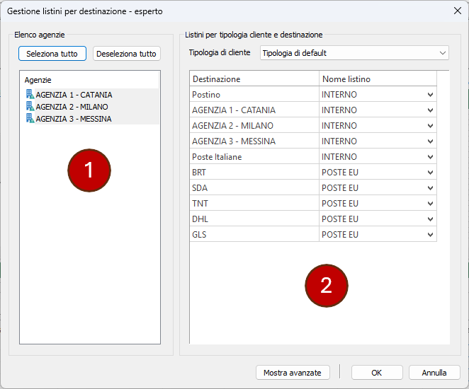Click Mostra avanzate button

pos(292,373)
